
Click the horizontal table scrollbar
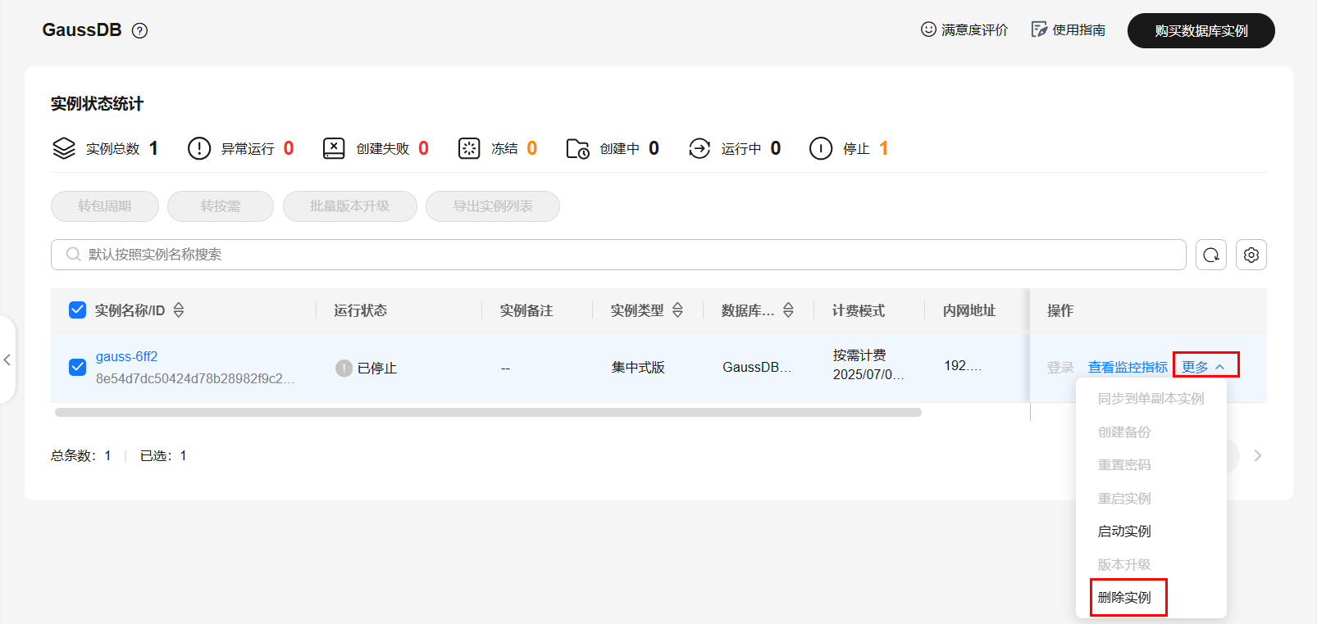[x=488, y=413]
